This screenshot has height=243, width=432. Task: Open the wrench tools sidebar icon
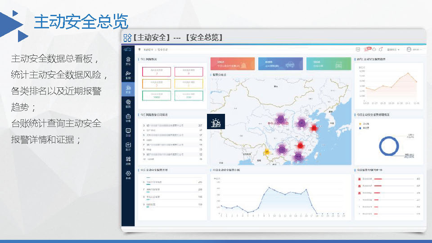click(128, 161)
